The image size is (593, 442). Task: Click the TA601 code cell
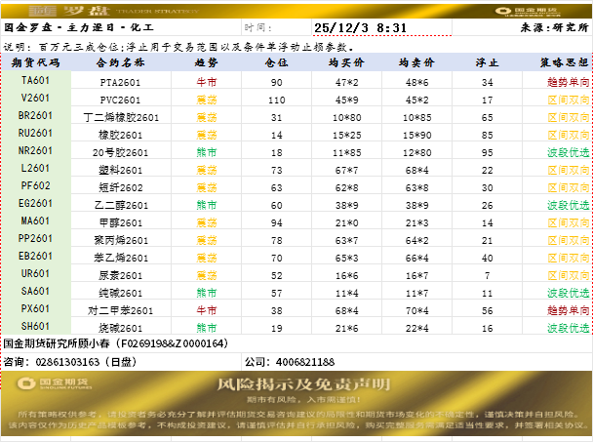click(35, 80)
